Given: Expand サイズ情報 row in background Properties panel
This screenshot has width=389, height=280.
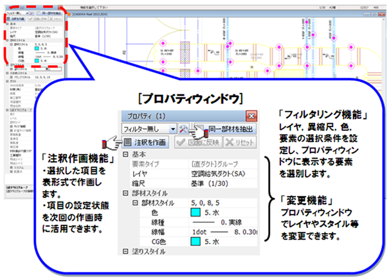Looking at the screenshot, I should tap(11, 127).
